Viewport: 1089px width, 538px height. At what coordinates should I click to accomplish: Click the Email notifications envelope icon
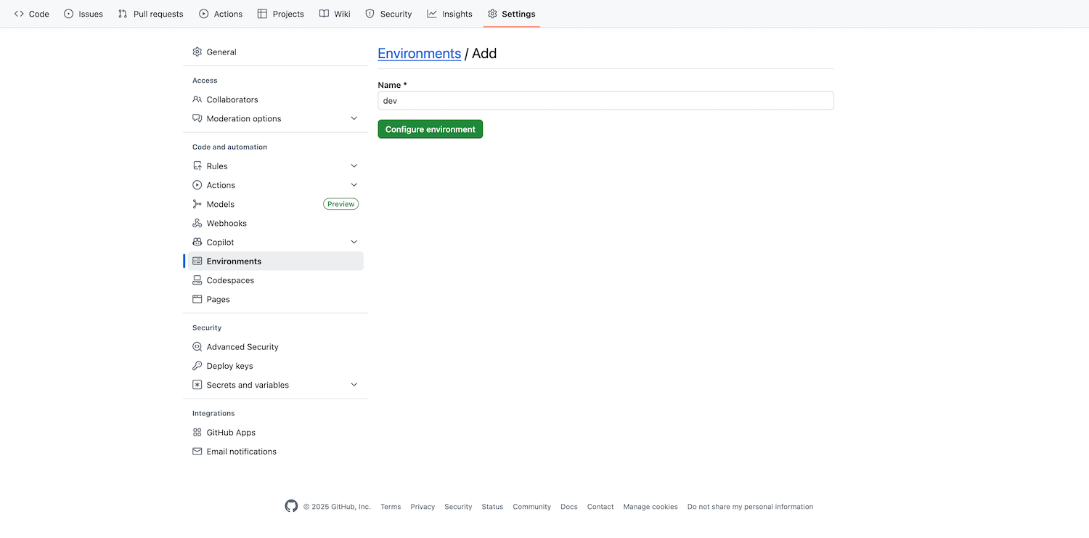(197, 452)
